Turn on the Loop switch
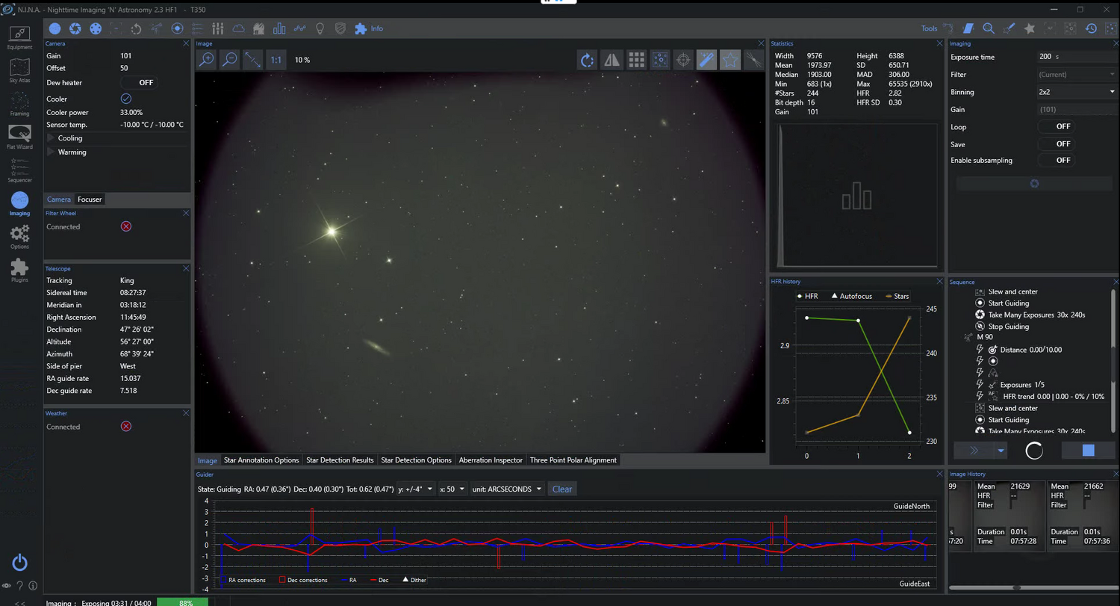 click(1057, 127)
